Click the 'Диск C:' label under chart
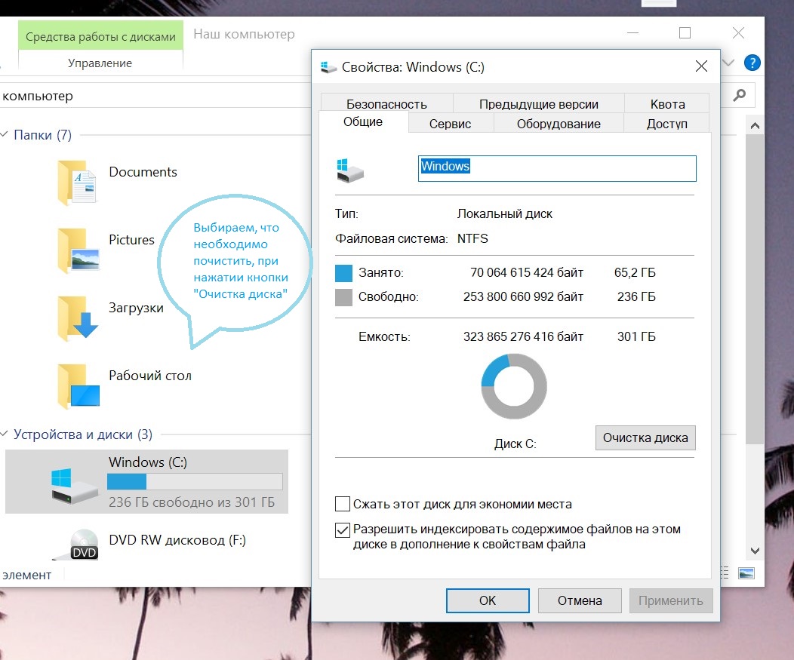Screen dimensions: 794x660 coord(515,444)
